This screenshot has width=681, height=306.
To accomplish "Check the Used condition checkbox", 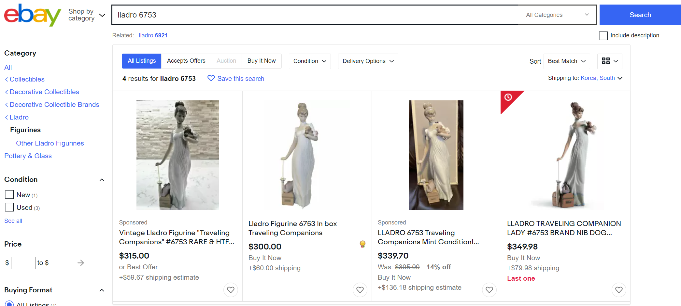I will [9, 207].
